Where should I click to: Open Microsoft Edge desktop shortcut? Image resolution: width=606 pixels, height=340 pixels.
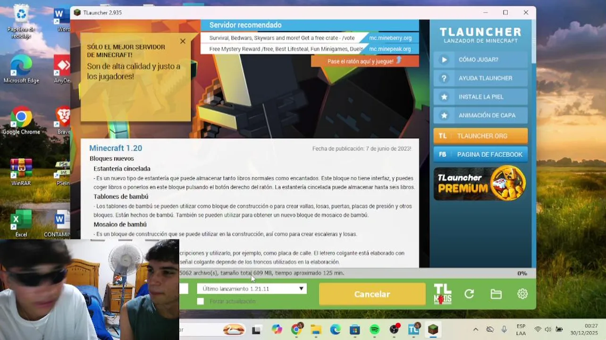click(21, 70)
